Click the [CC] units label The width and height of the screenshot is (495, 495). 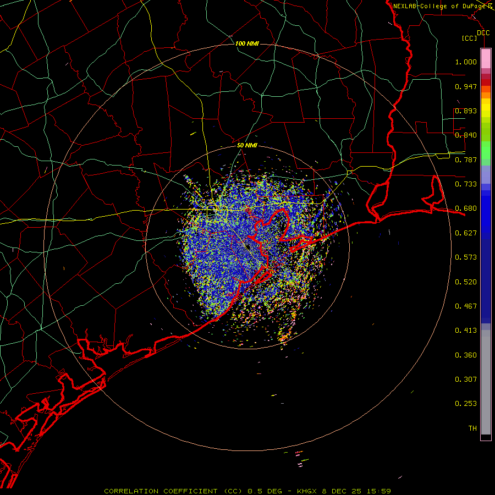(x=470, y=38)
